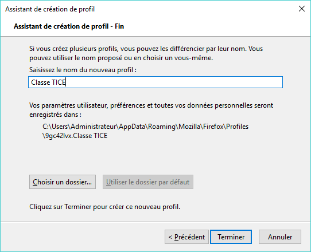This screenshot has height=252, width=311.
Task: Click the window title bar text
Action: click(50, 9)
